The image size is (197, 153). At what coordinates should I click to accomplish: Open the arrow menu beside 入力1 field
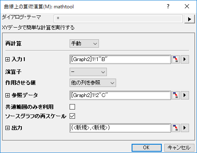click(185, 59)
